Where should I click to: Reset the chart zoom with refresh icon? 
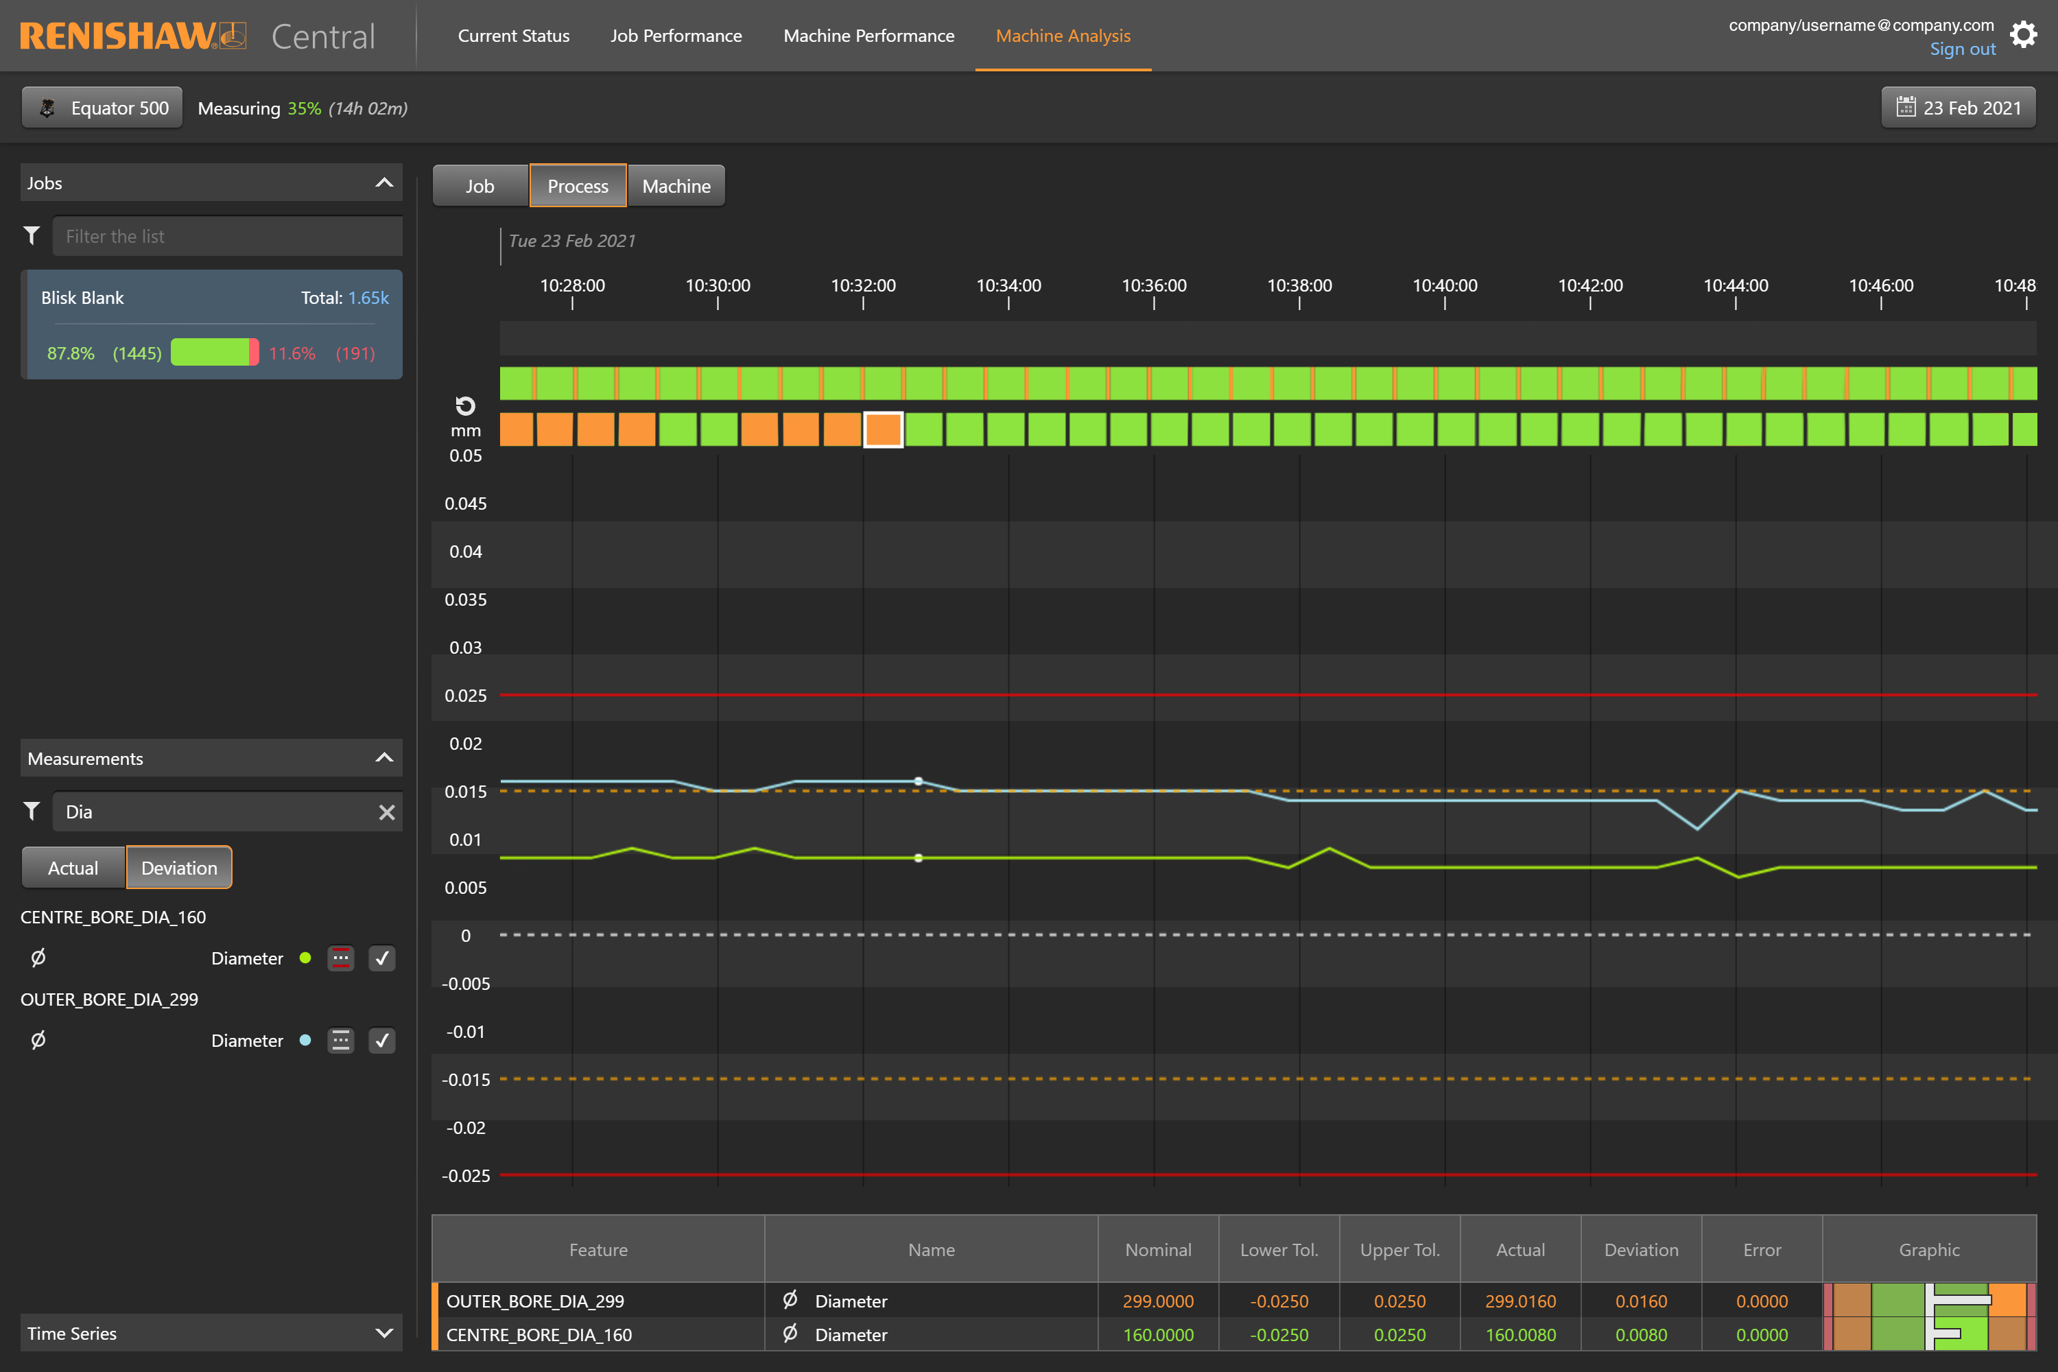[466, 406]
